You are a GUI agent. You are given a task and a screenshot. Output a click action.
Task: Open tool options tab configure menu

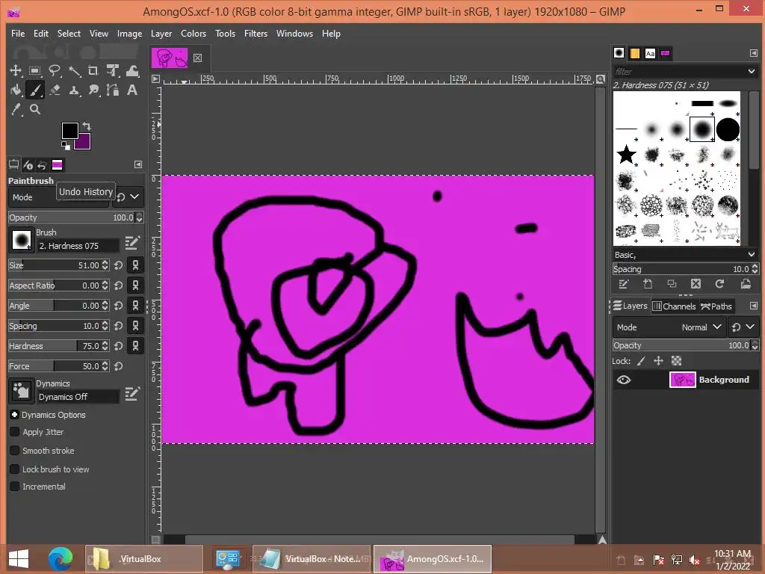tap(138, 164)
